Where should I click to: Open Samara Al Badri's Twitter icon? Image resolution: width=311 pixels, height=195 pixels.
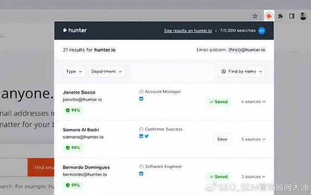click(x=147, y=136)
